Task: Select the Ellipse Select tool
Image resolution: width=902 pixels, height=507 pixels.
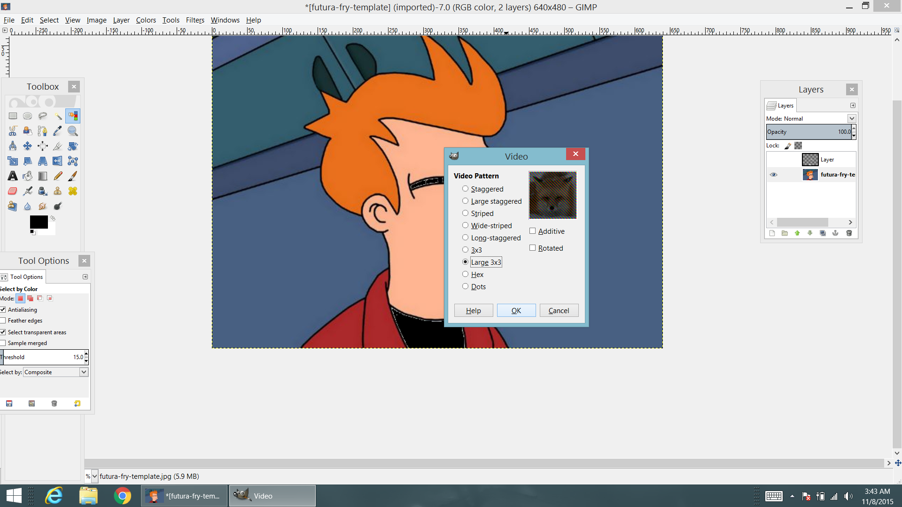Action: point(28,116)
